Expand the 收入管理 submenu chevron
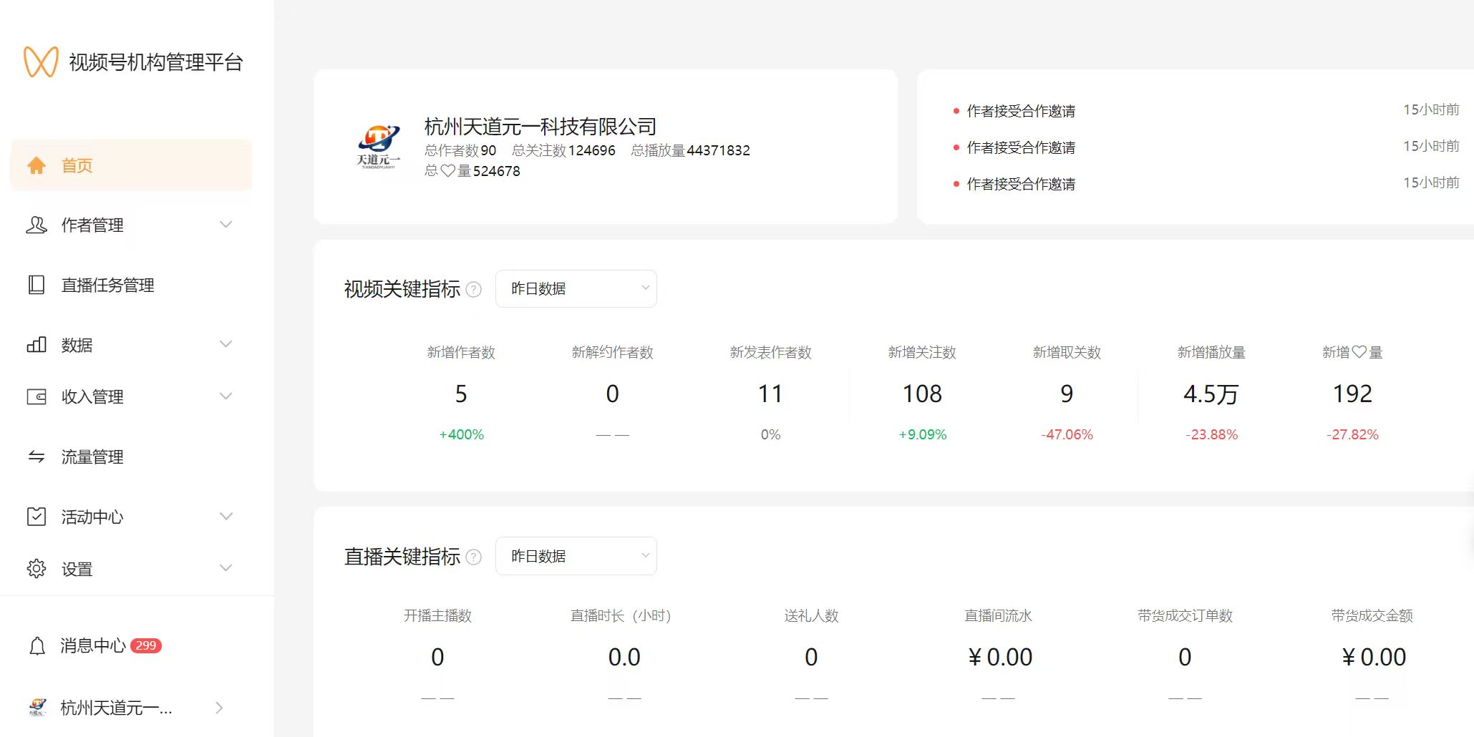This screenshot has height=737, width=1474. (x=226, y=396)
